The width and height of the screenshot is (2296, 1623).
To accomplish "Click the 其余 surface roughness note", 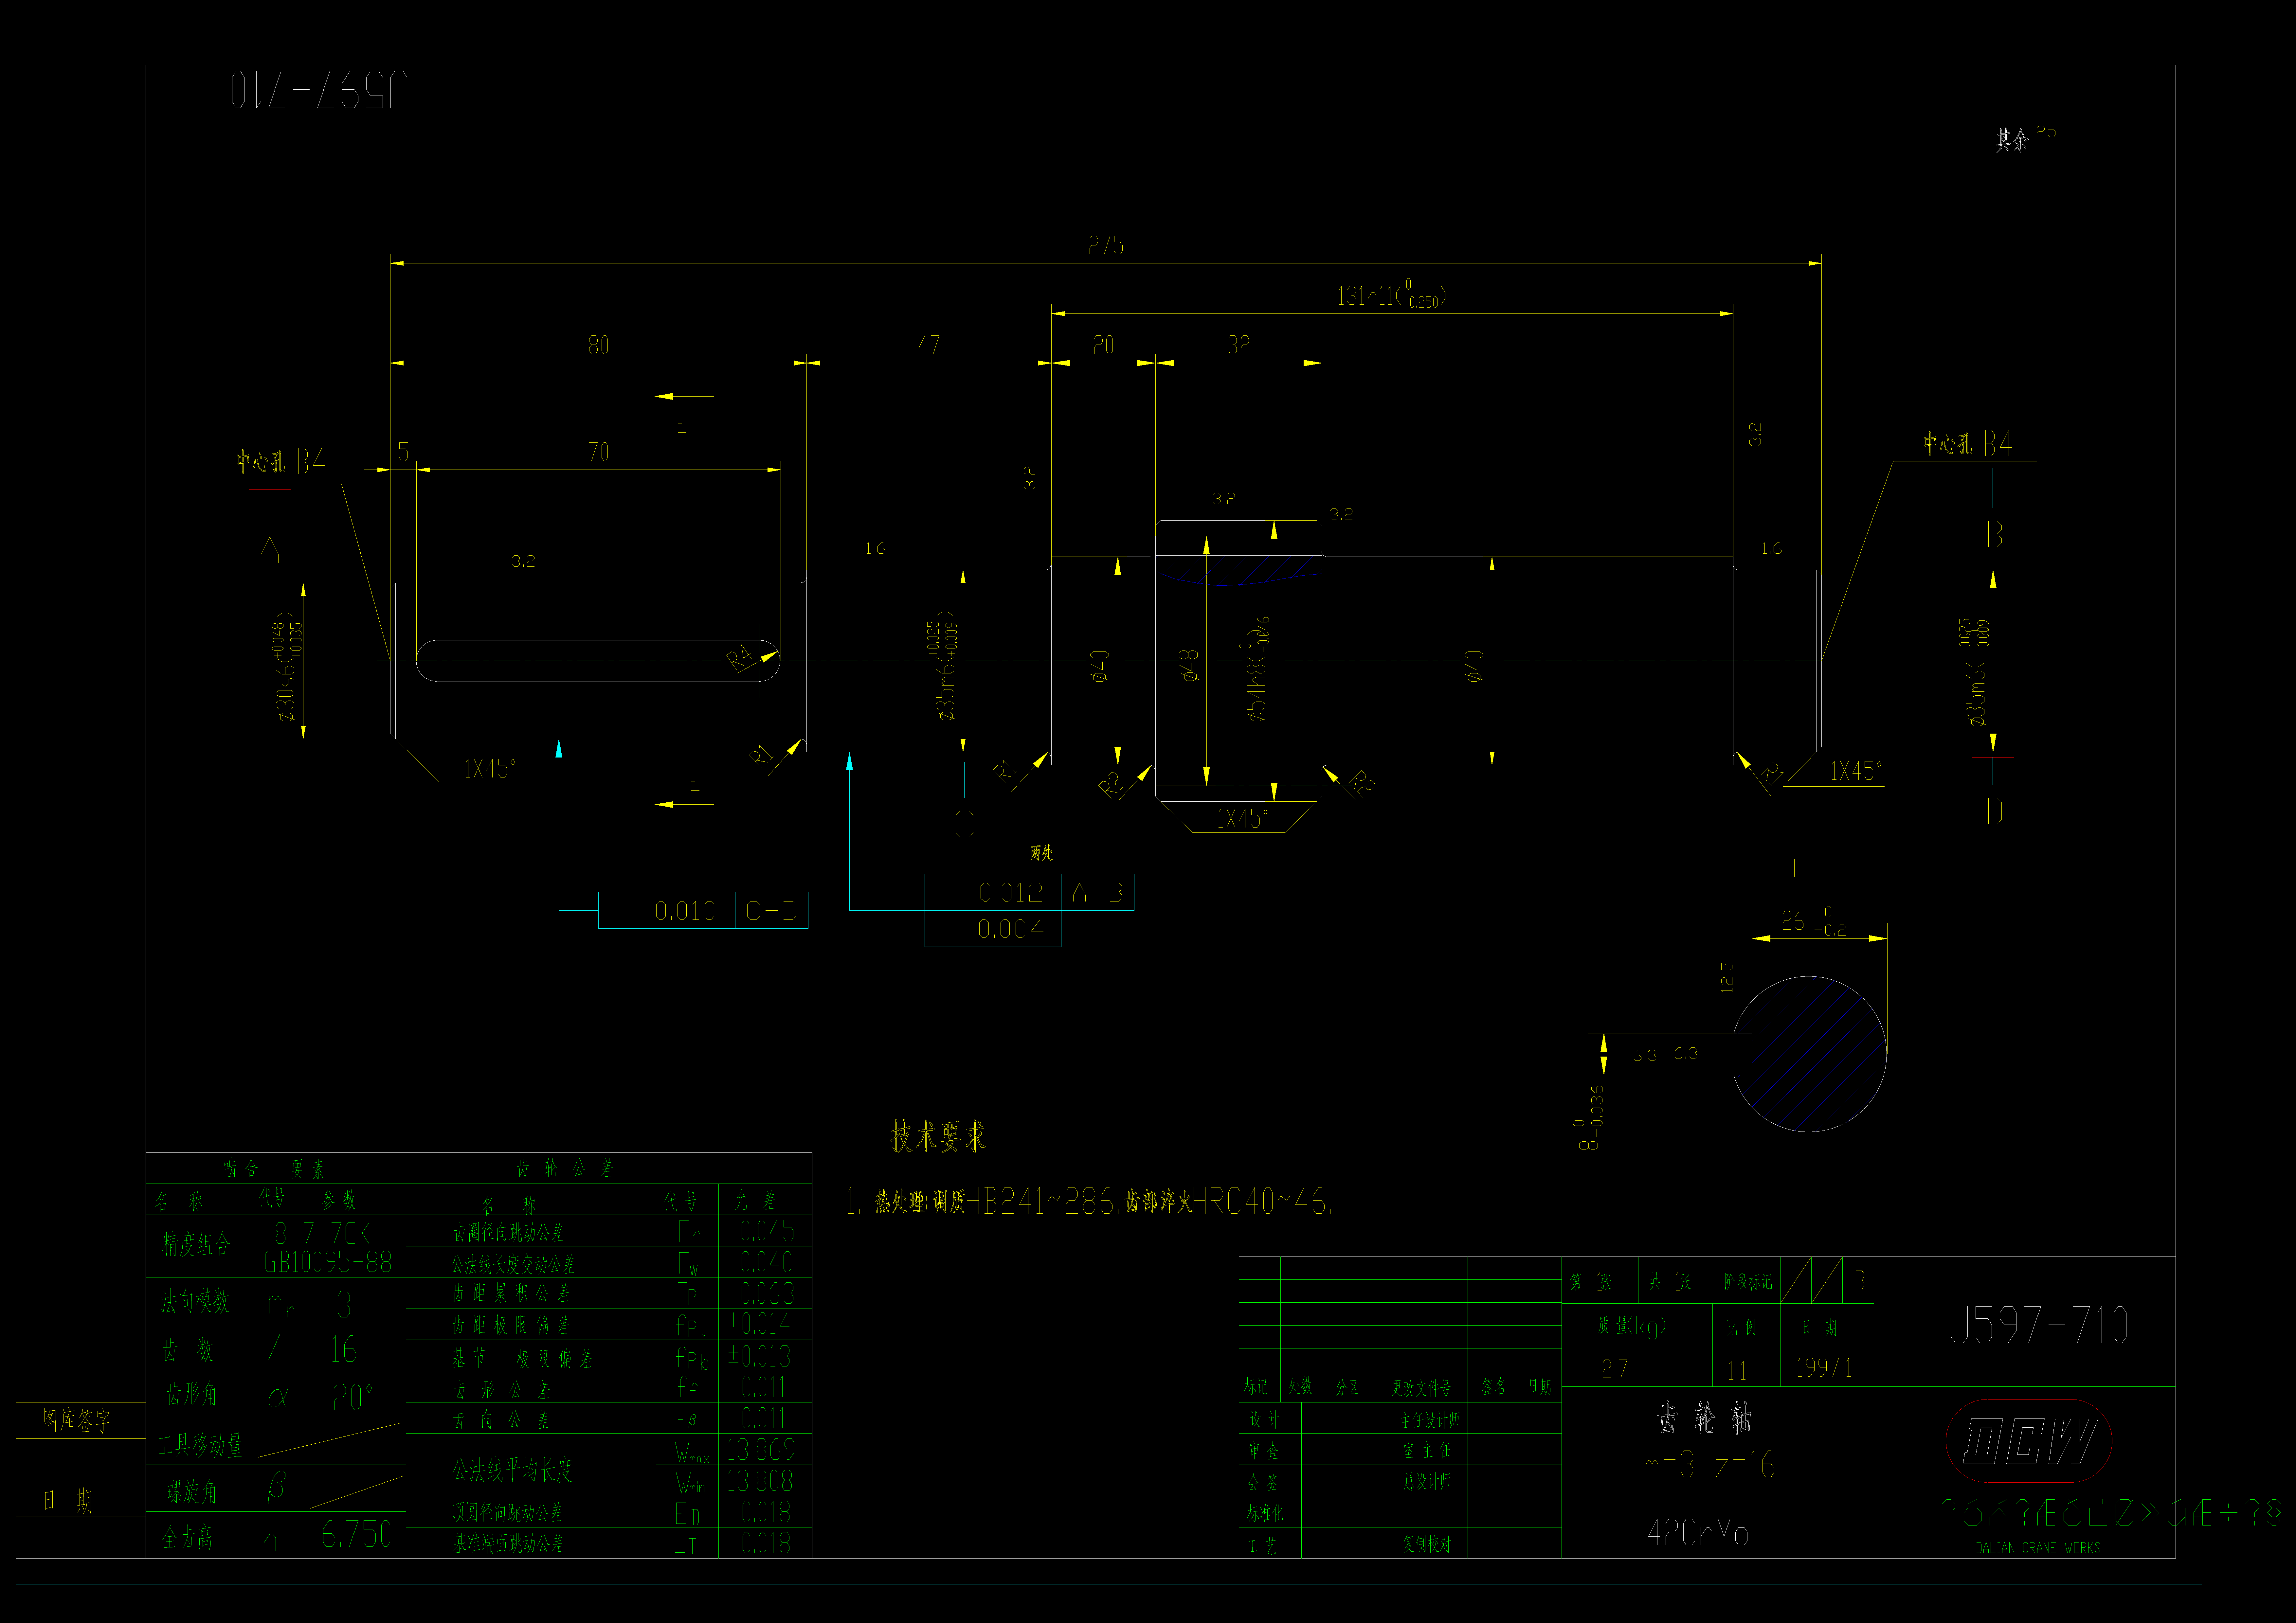I will pyautogui.click(x=2012, y=140).
